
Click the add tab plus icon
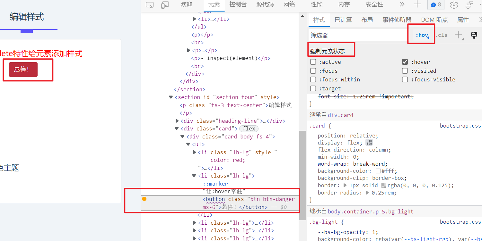pyautogui.click(x=417, y=4)
